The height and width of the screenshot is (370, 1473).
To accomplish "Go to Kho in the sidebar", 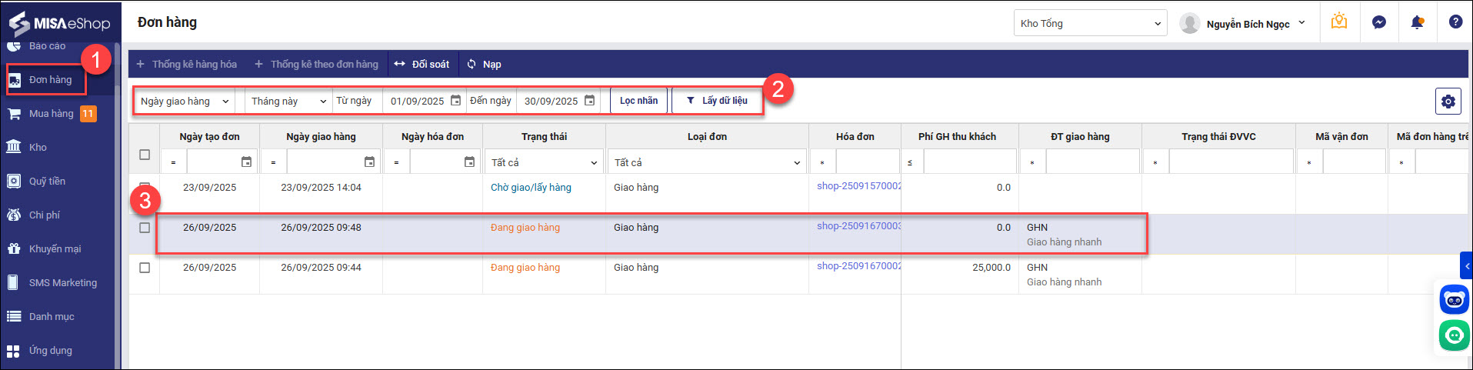I will pyautogui.click(x=38, y=148).
